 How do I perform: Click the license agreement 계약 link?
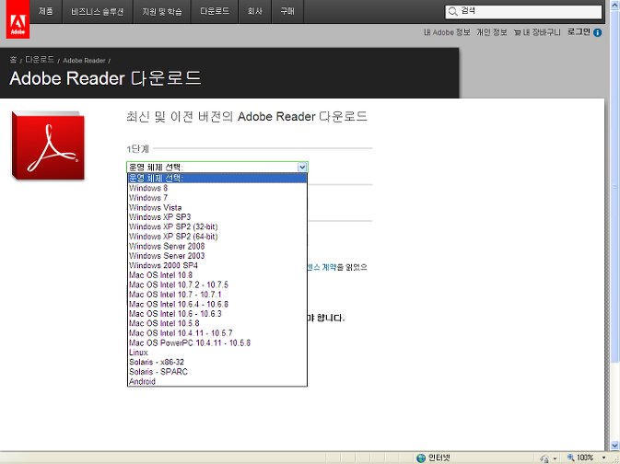point(322,268)
